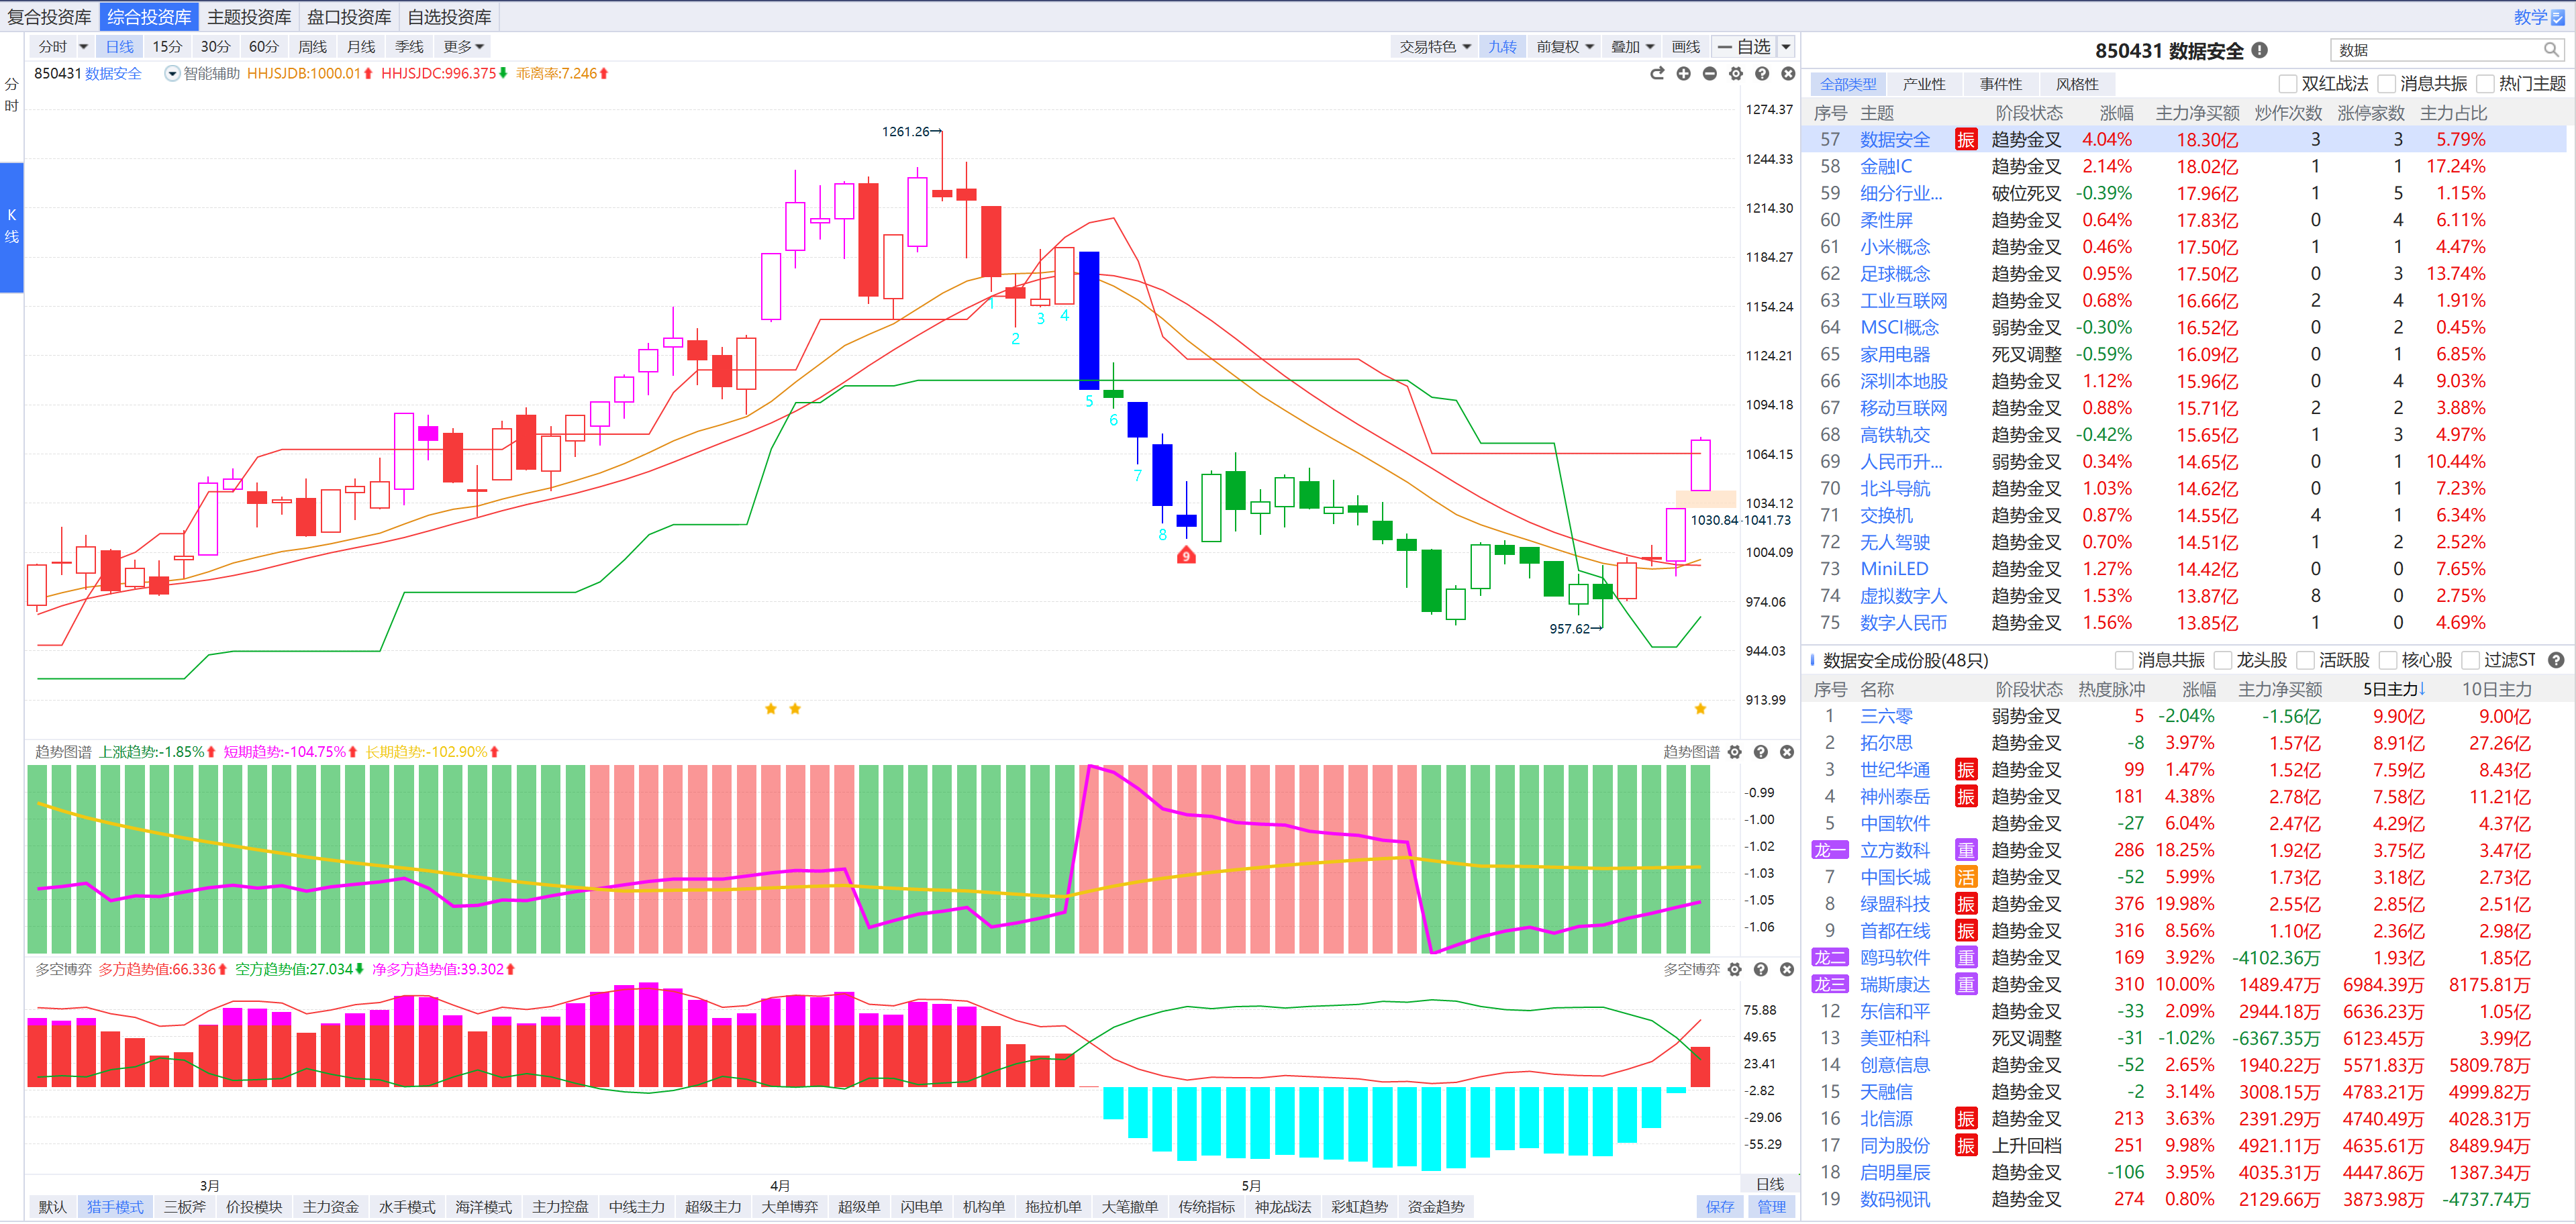Open 绿盟科技 stock link

click(x=1894, y=904)
